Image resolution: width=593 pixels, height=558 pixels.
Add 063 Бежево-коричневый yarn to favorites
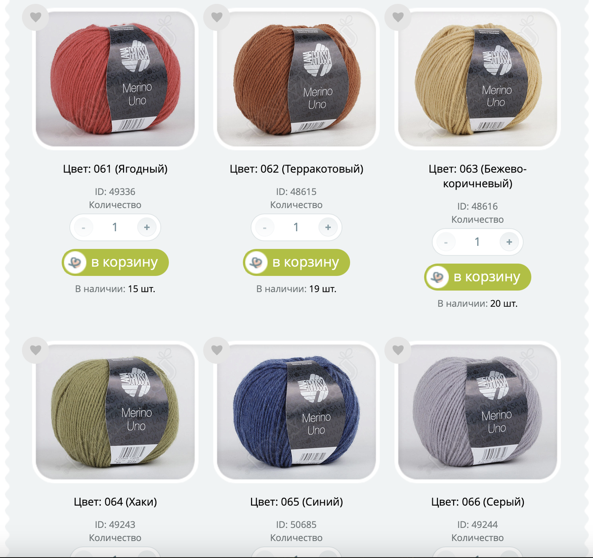tap(398, 17)
